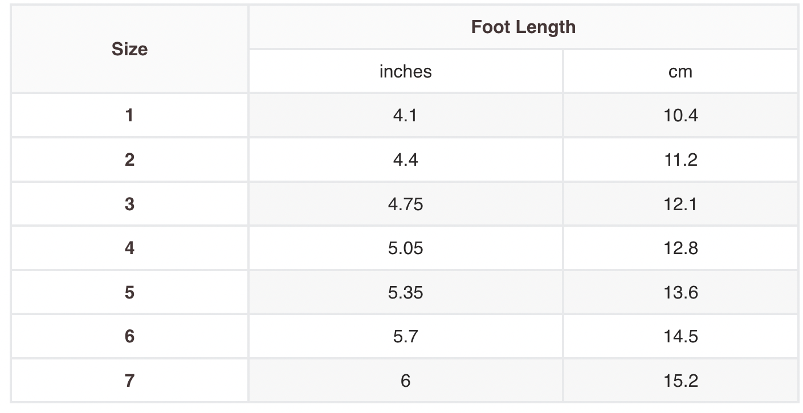Viewport: 803px width, 413px height.
Task: Click size 4 row label
Action: [129, 248]
